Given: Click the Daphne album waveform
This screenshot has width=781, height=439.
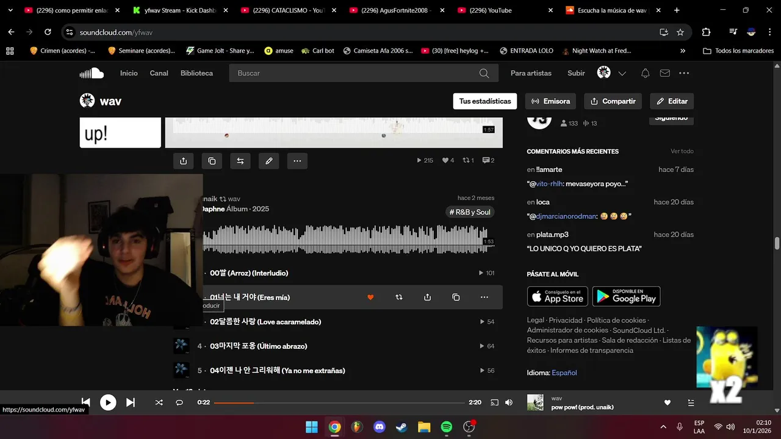Looking at the screenshot, I should click(348, 238).
